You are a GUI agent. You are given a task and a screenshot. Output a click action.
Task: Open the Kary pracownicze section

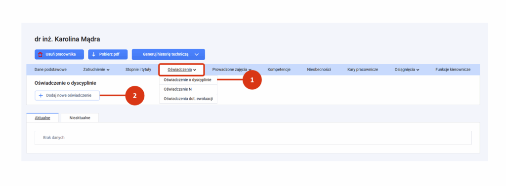[363, 69]
